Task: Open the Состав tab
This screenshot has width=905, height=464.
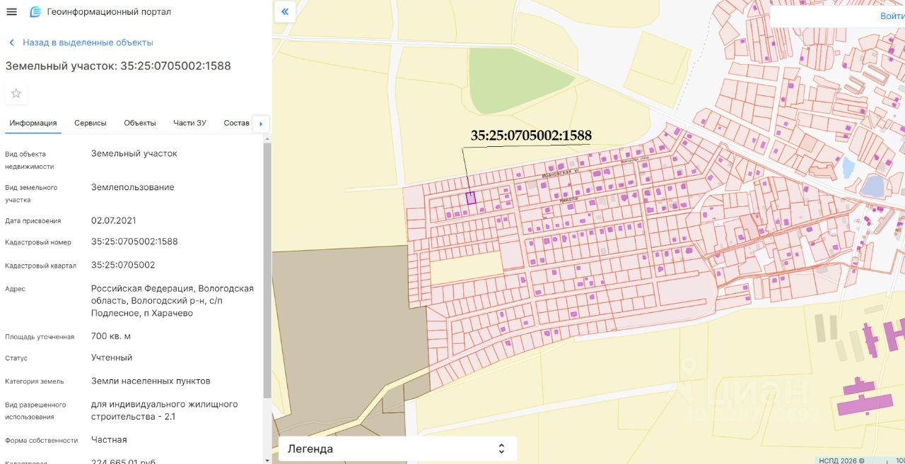Action: click(x=236, y=123)
